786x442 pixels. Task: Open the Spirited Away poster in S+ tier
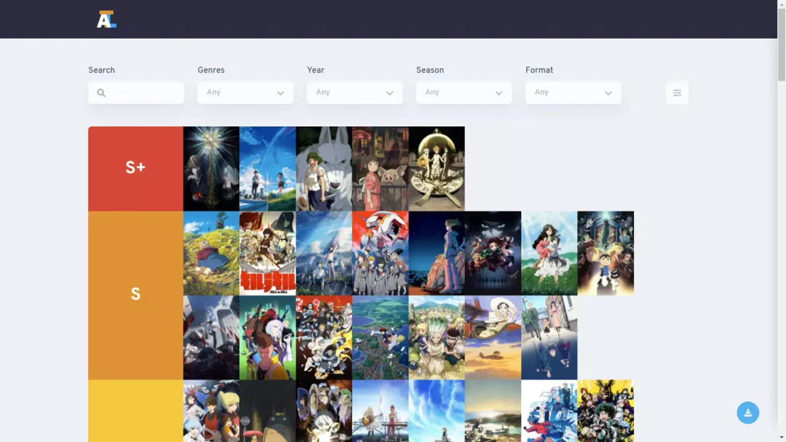click(380, 169)
